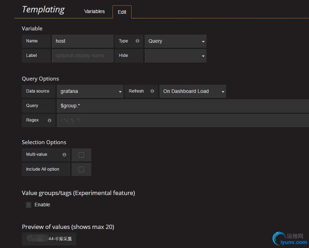The width and height of the screenshot is (309, 248).
Task: Click the Selection Options section heading
Action: (44, 142)
